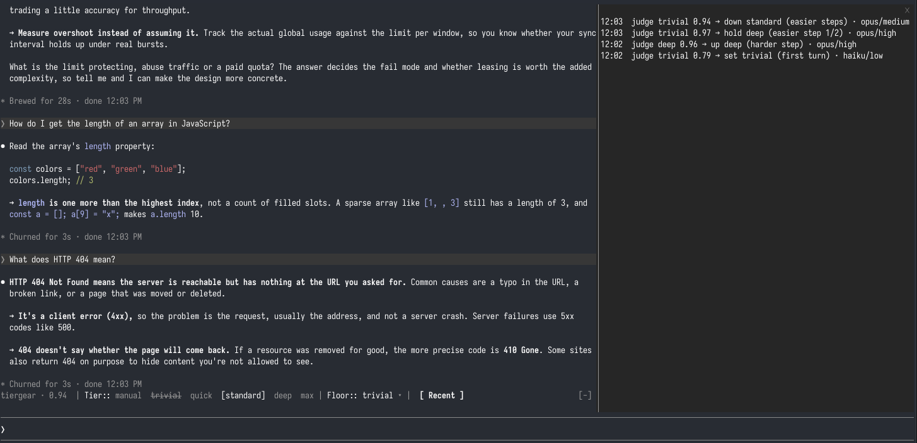The image size is (917, 443).
Task: Collapse the tiergear status bar with [-]
Action: coord(585,395)
